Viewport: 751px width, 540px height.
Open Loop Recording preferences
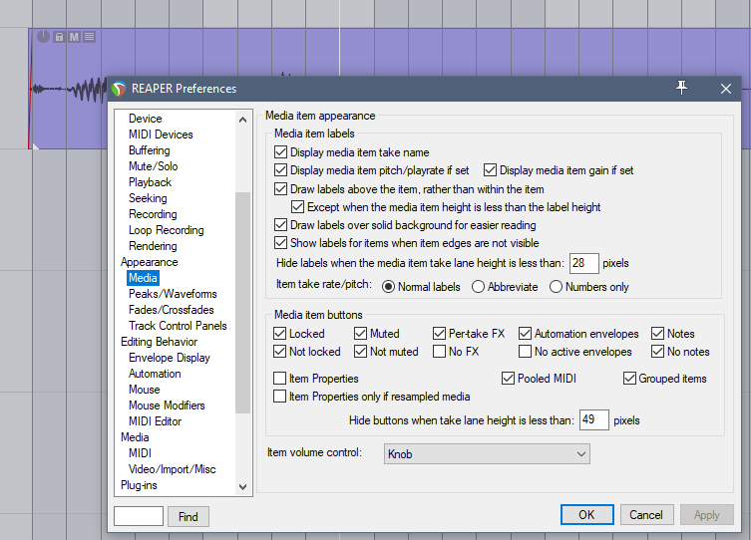click(x=166, y=230)
